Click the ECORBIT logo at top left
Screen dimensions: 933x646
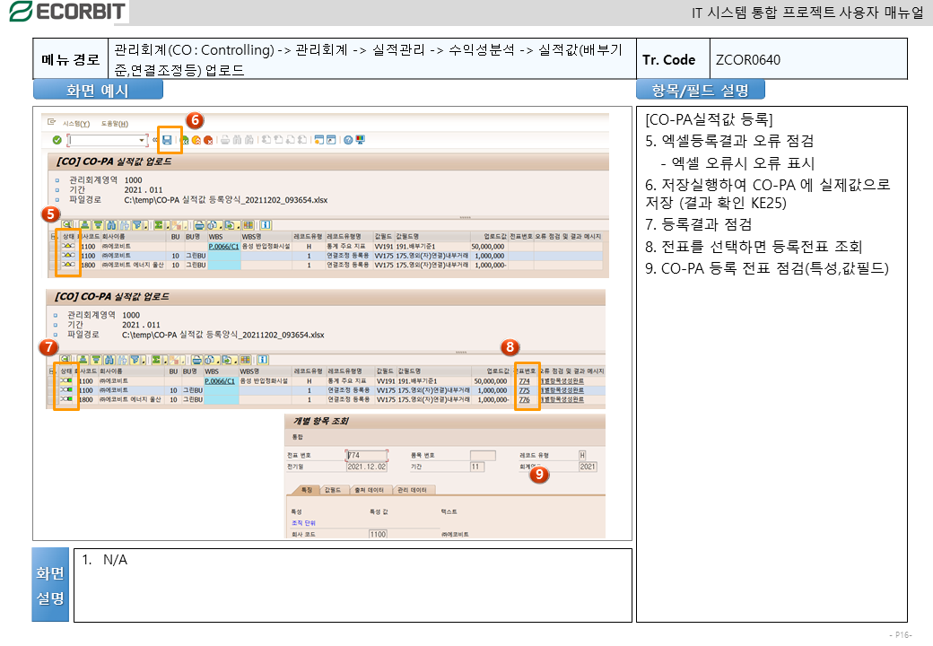click(x=67, y=12)
